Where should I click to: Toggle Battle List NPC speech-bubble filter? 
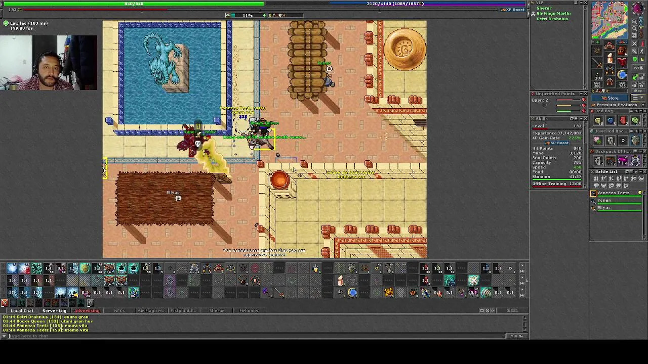[x=596, y=185]
